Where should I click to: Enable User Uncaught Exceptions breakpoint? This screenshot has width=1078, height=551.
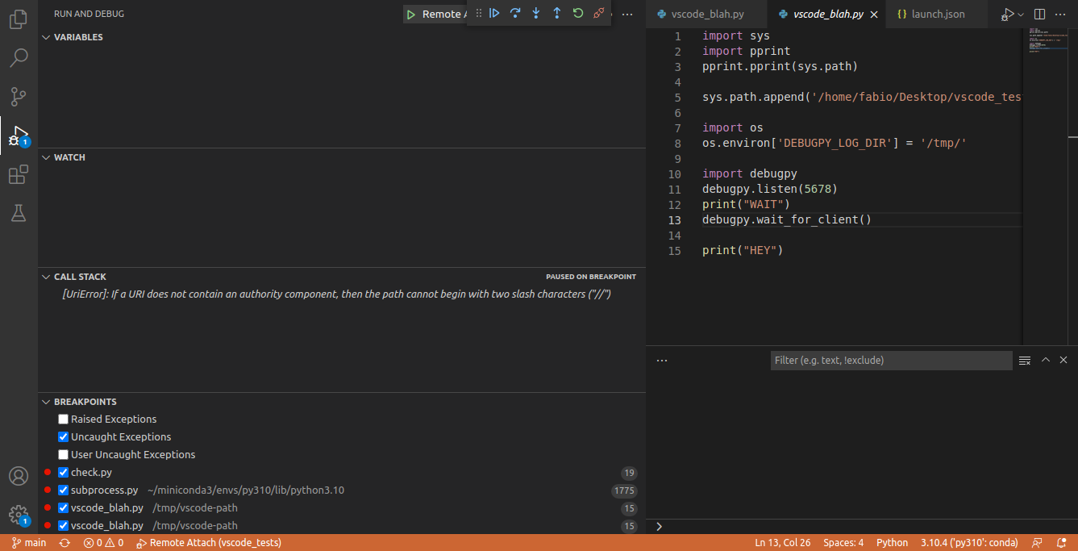coord(64,455)
